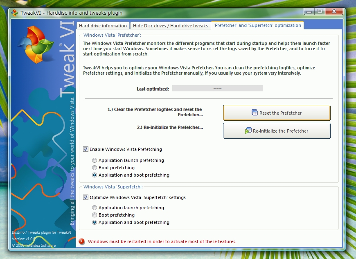The width and height of the screenshot is (356, 259).
Task: Toggle Optimize Windows Vista 'Superfetch' settings checkbox
Action: click(x=86, y=197)
